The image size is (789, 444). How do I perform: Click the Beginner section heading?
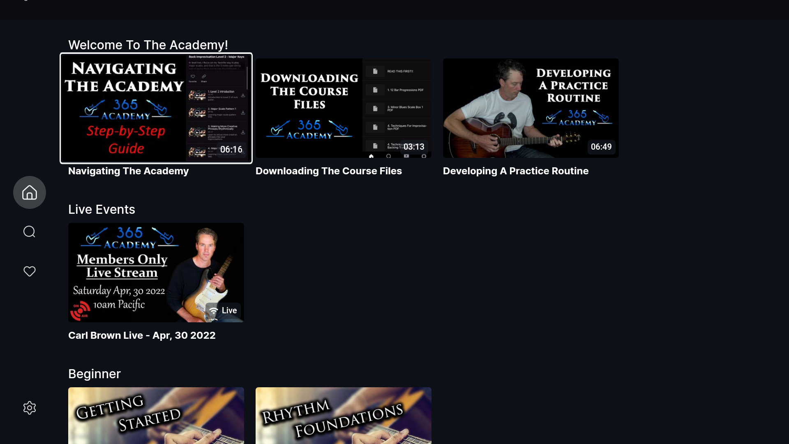pyautogui.click(x=94, y=374)
